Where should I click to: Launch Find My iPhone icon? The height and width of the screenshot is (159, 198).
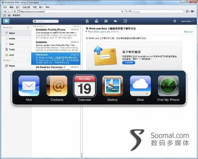click(x=168, y=86)
